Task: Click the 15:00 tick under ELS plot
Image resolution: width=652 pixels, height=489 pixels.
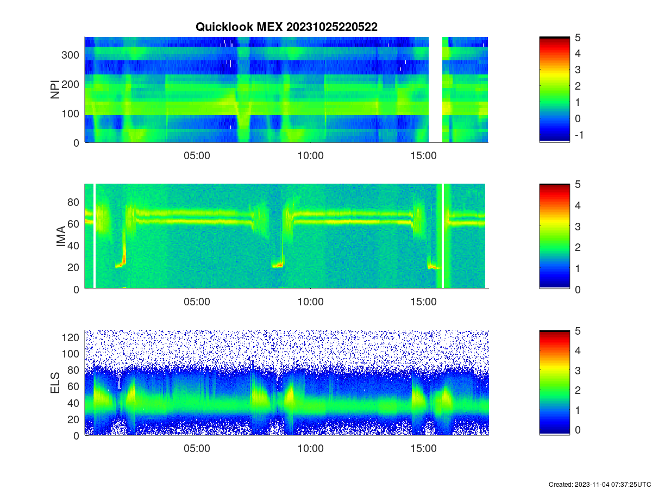Action: (x=424, y=448)
